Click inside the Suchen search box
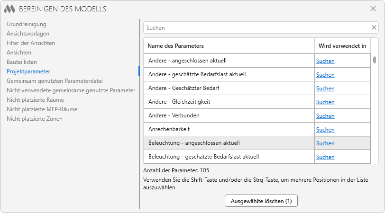The width and height of the screenshot is (385, 213). pyautogui.click(x=256, y=27)
